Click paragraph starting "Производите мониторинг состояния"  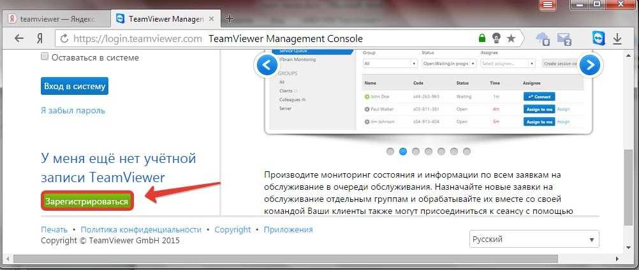418,193
